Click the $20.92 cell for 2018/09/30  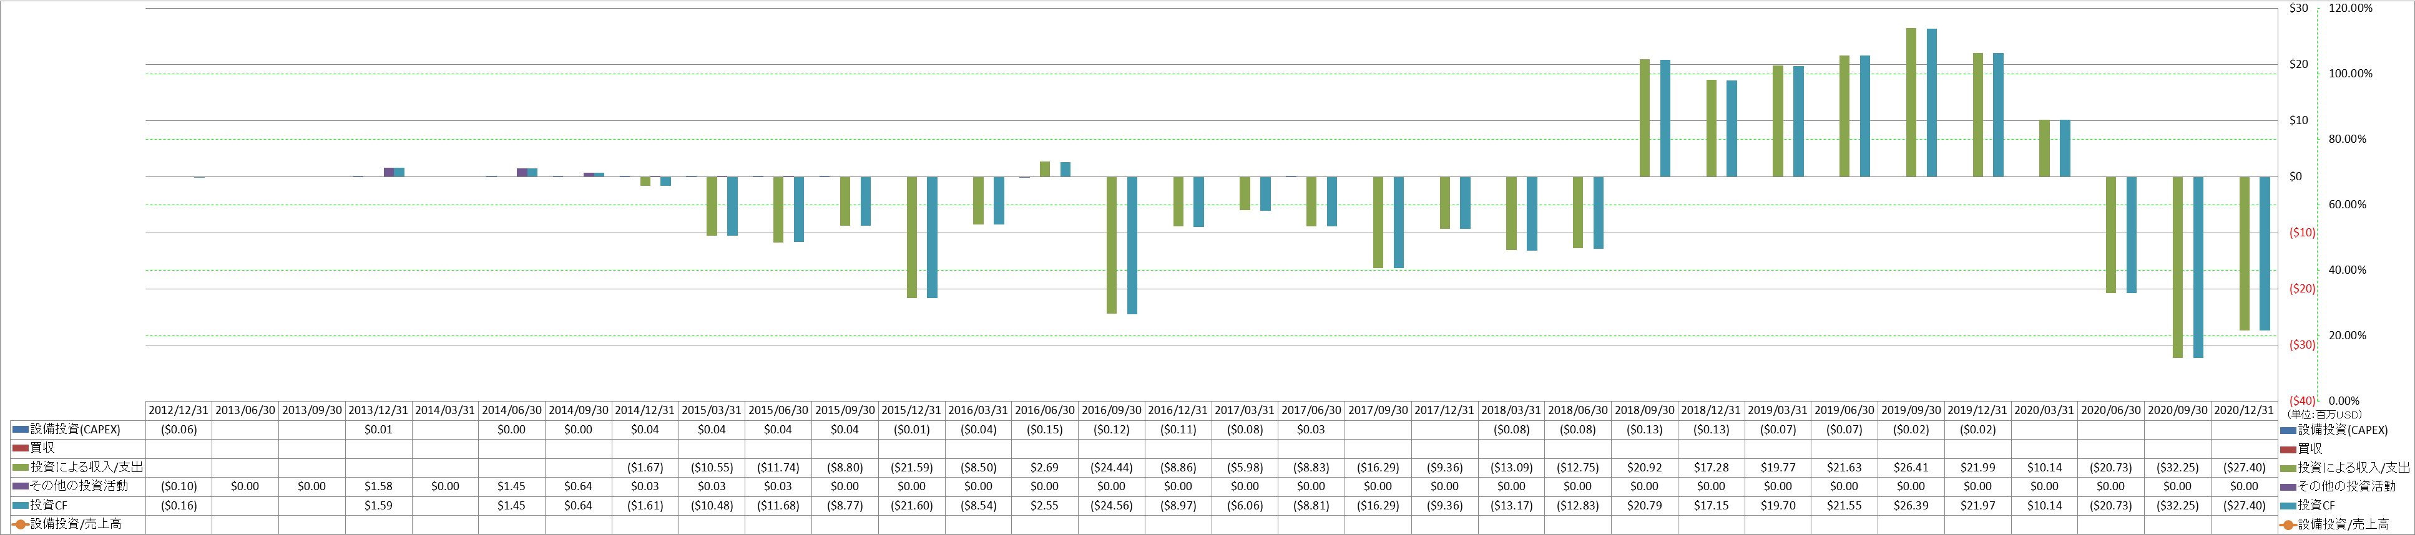(1644, 468)
